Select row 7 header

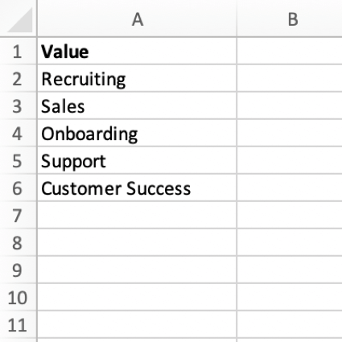pyautogui.click(x=19, y=215)
